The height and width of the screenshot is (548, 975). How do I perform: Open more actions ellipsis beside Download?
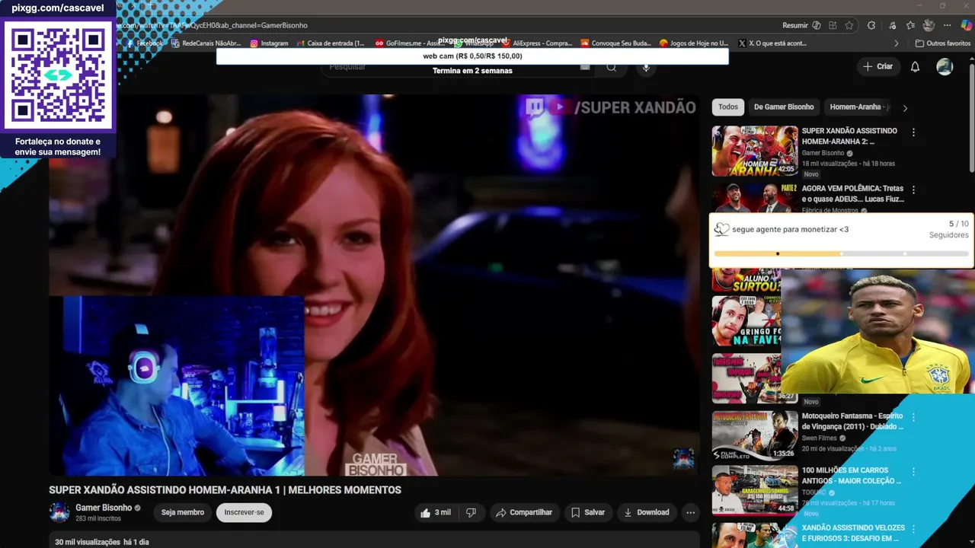click(690, 512)
